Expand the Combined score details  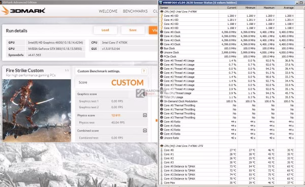145,131
